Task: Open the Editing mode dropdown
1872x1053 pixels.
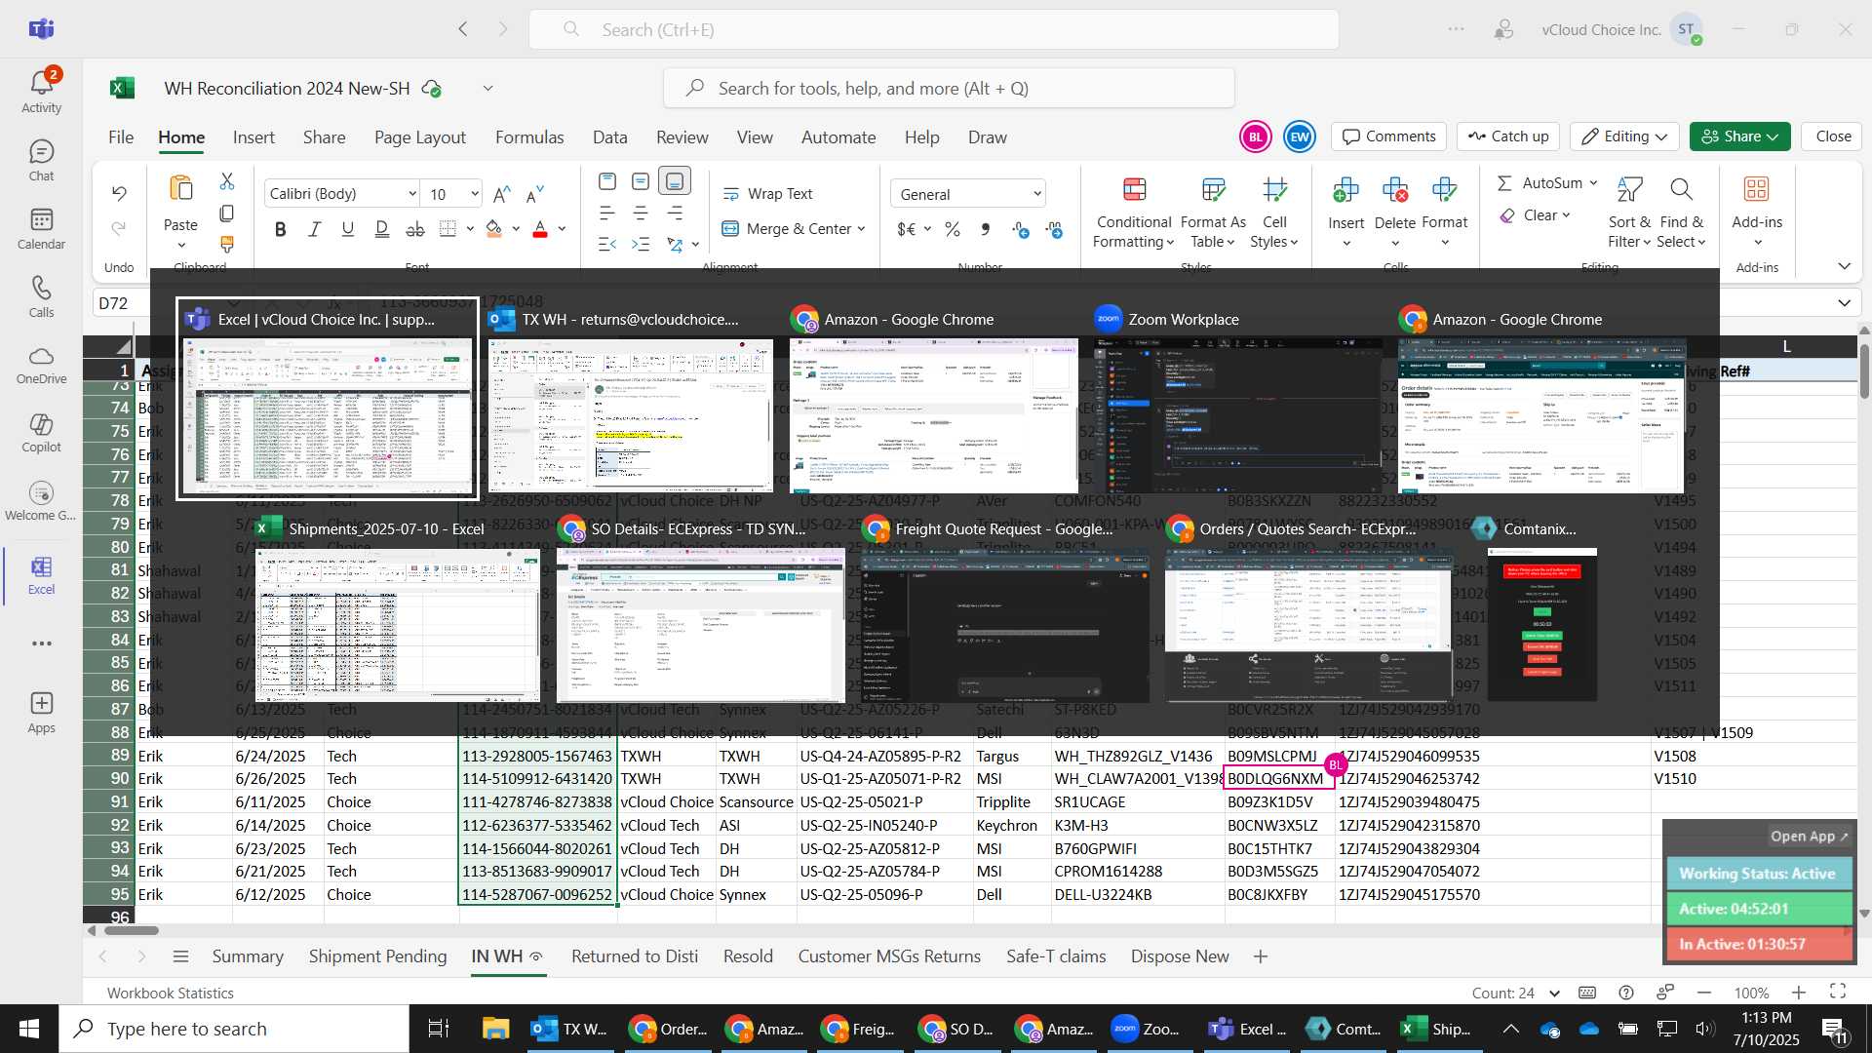Action: pyautogui.click(x=1624, y=136)
